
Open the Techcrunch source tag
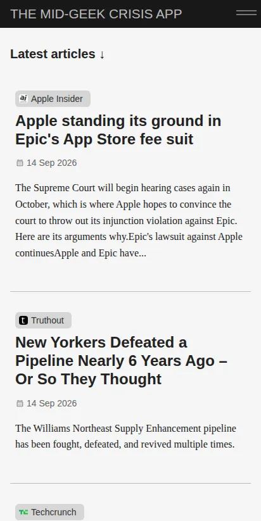49,512
